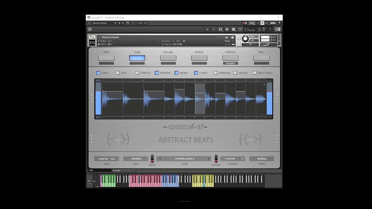Open instrument info 'i' icon

pyautogui.click(x=232, y=37)
